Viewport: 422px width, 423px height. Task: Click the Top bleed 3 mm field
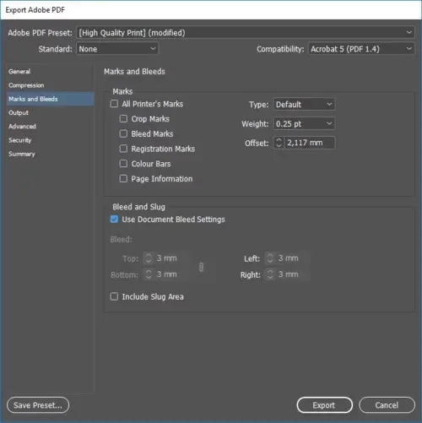[x=171, y=258]
